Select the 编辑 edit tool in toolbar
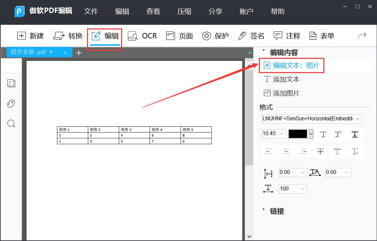 click(x=105, y=36)
